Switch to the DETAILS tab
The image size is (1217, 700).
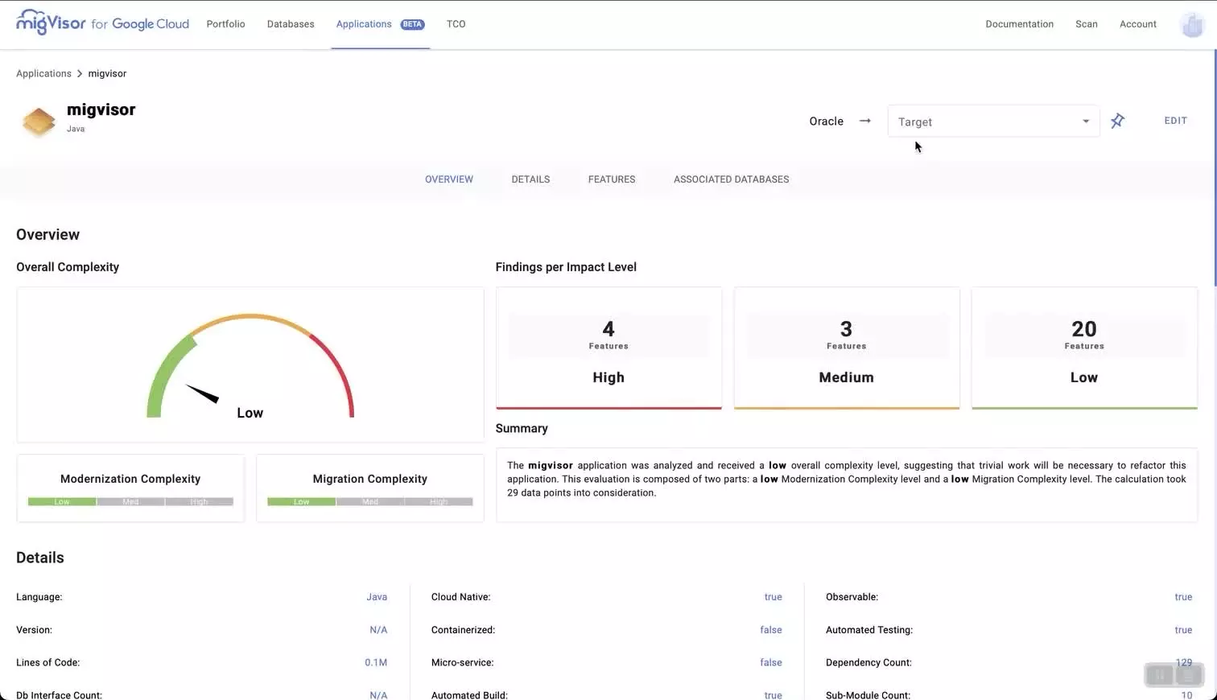coord(530,179)
